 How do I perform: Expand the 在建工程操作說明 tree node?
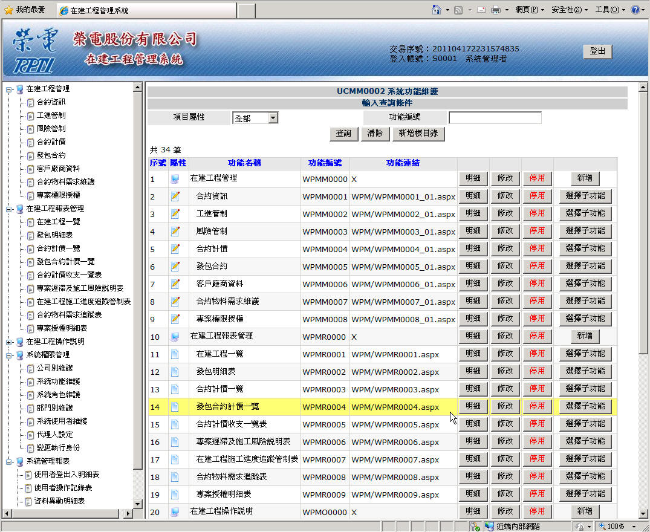9,342
